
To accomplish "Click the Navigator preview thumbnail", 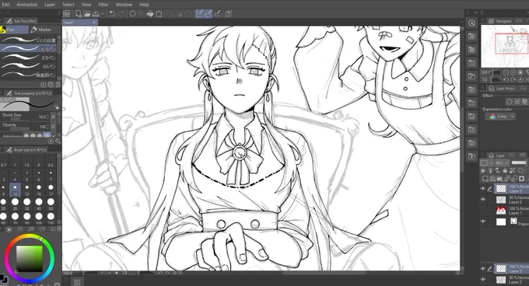I will [x=505, y=46].
